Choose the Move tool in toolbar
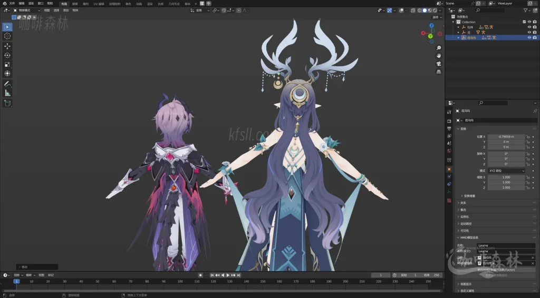Screen dimensions: 540x298 (x=7, y=46)
